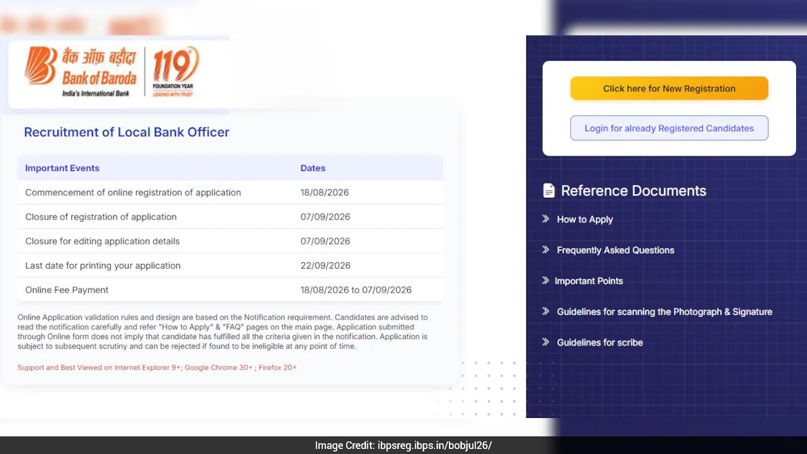
Task: Open the How to Apply document
Action: [x=584, y=219]
